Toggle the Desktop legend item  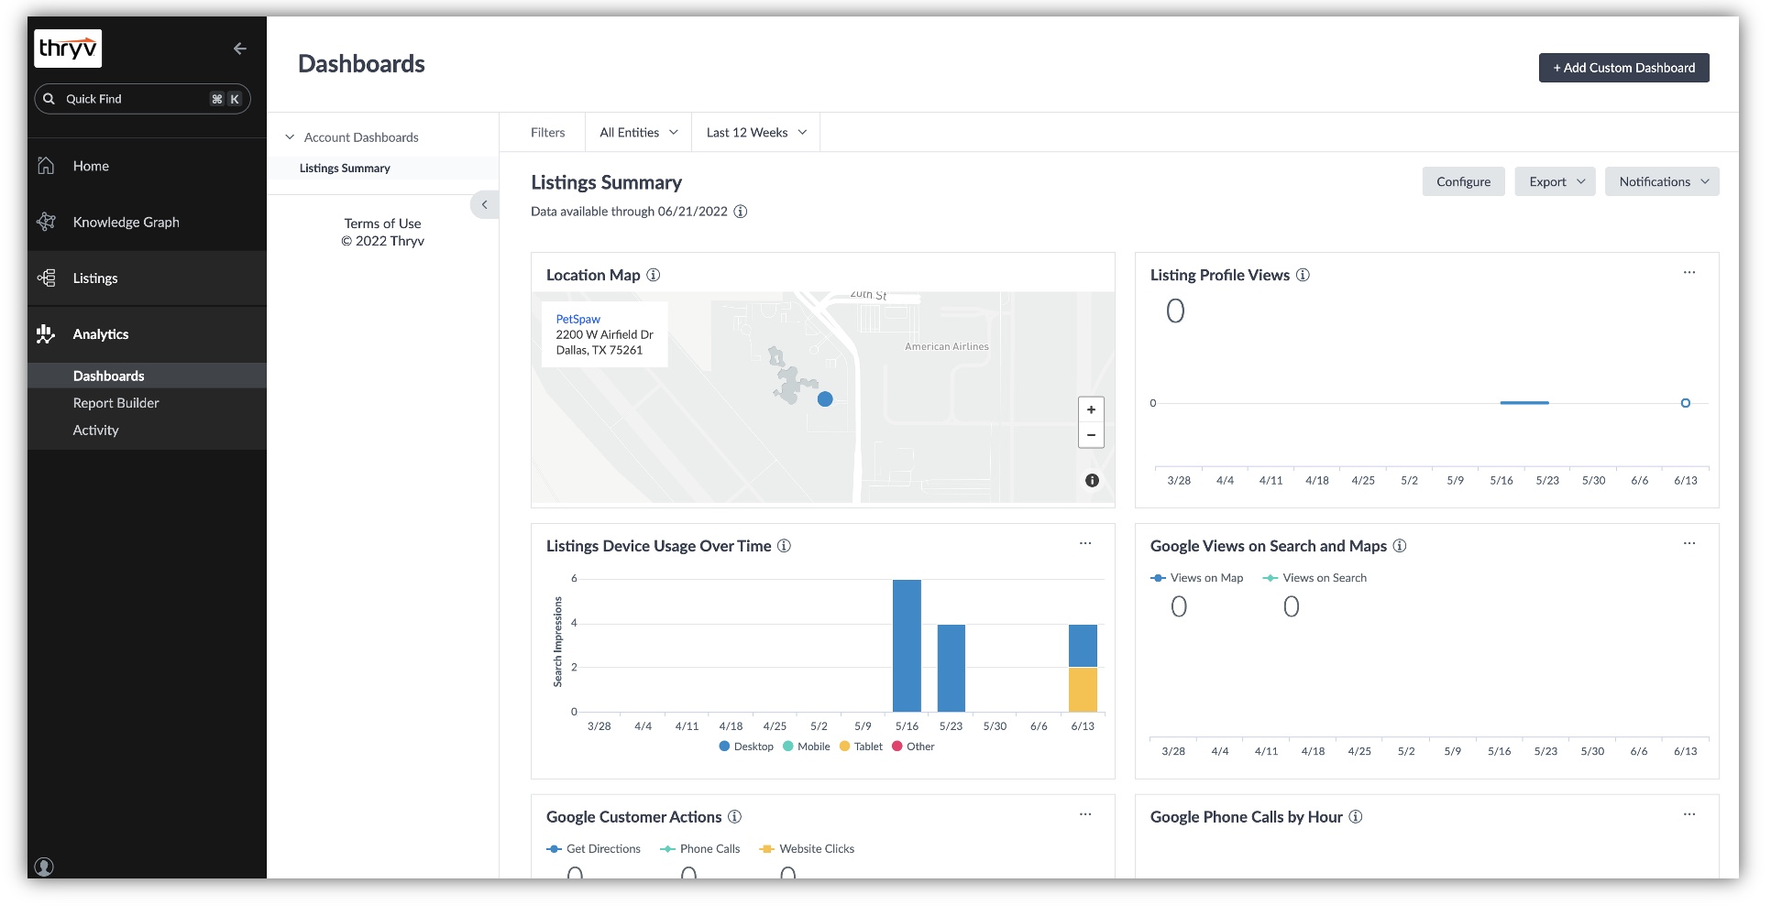pos(746,747)
